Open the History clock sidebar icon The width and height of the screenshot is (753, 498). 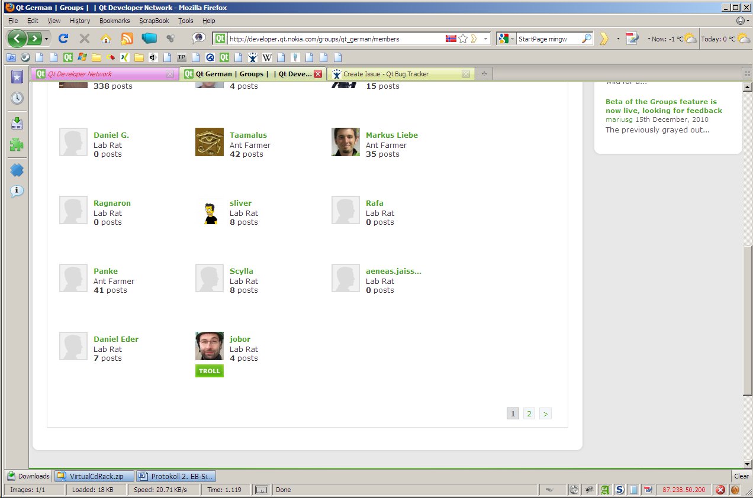click(x=17, y=98)
